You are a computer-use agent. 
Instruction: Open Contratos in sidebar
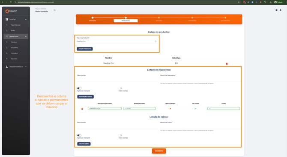(x=14, y=53)
